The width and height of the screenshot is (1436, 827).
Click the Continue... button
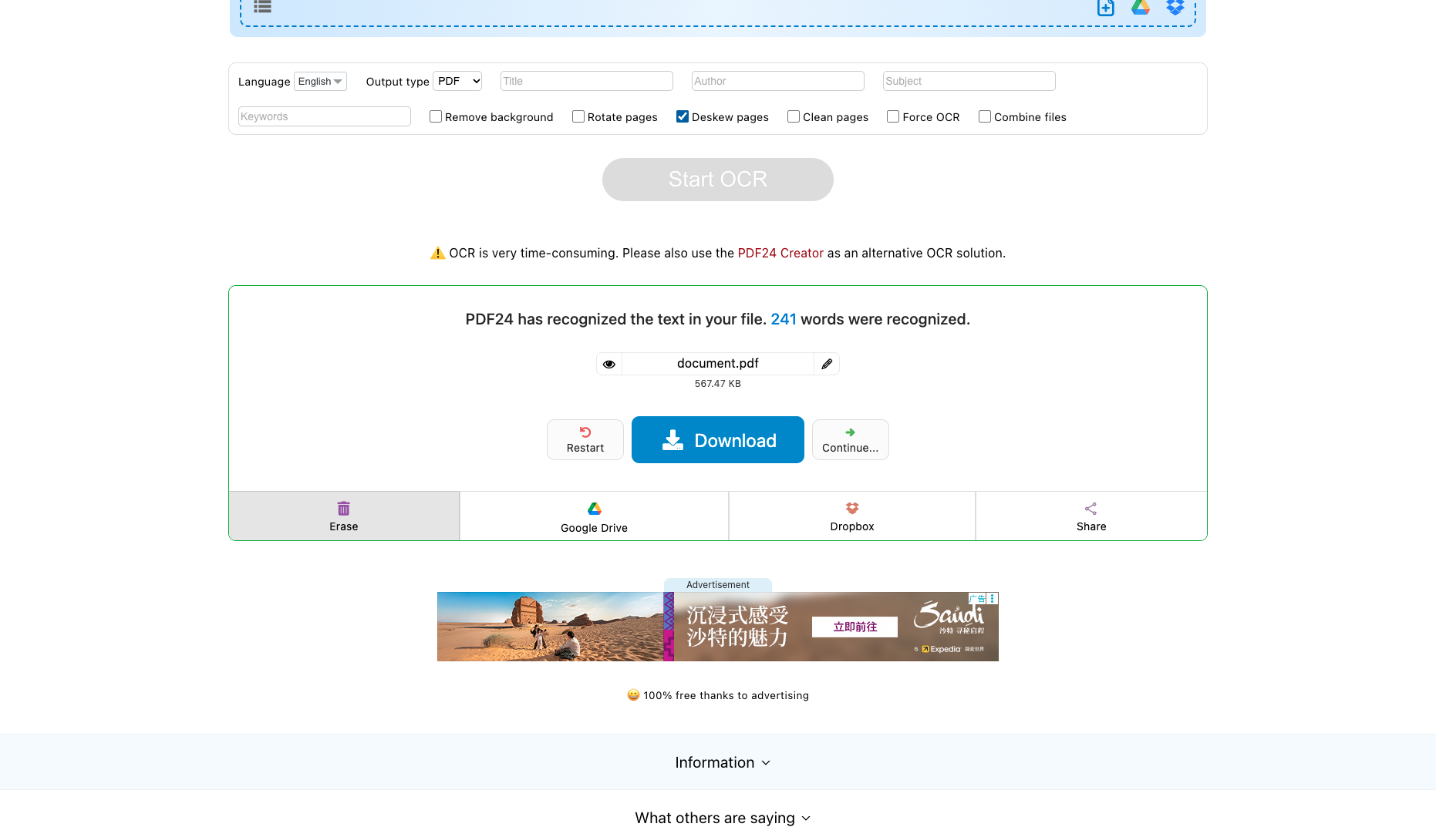click(851, 439)
